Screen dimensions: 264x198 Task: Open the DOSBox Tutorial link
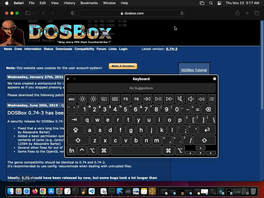194,70
